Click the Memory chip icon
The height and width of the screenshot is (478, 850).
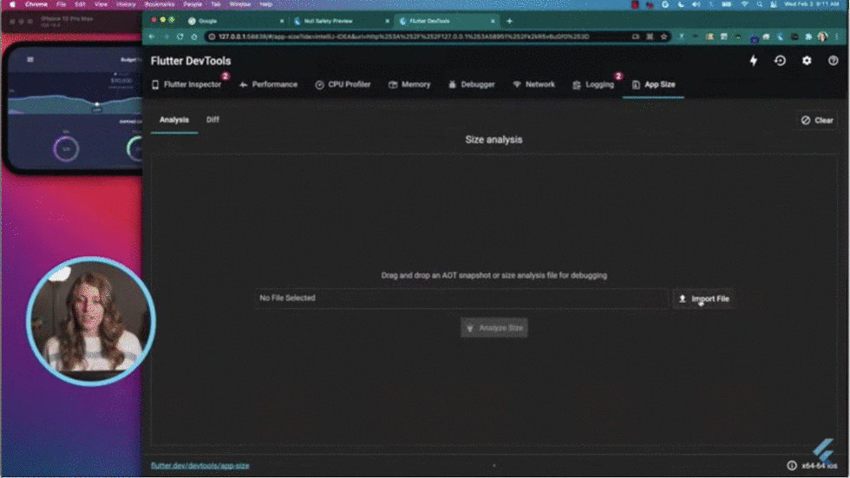[x=393, y=84]
